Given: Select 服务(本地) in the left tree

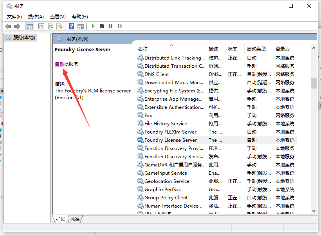Looking at the screenshot, I should (x=23, y=38).
